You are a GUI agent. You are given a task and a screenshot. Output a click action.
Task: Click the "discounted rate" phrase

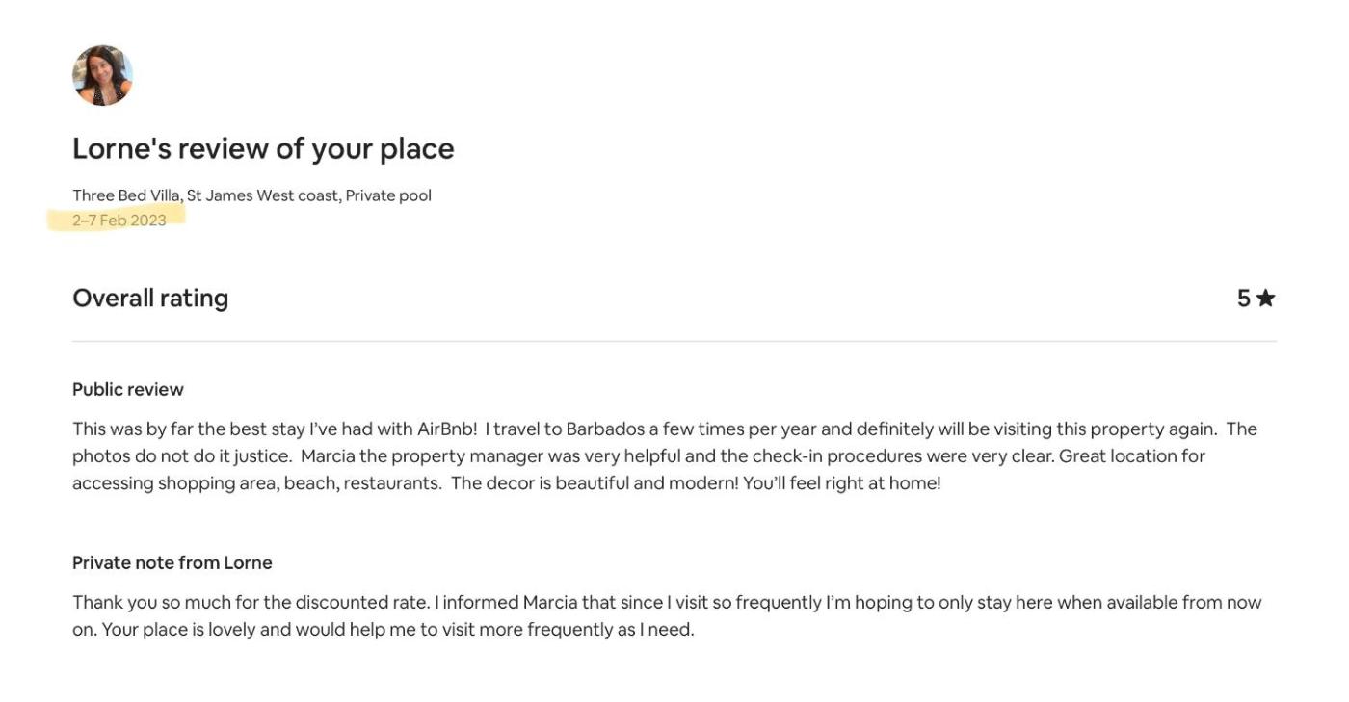(x=361, y=603)
